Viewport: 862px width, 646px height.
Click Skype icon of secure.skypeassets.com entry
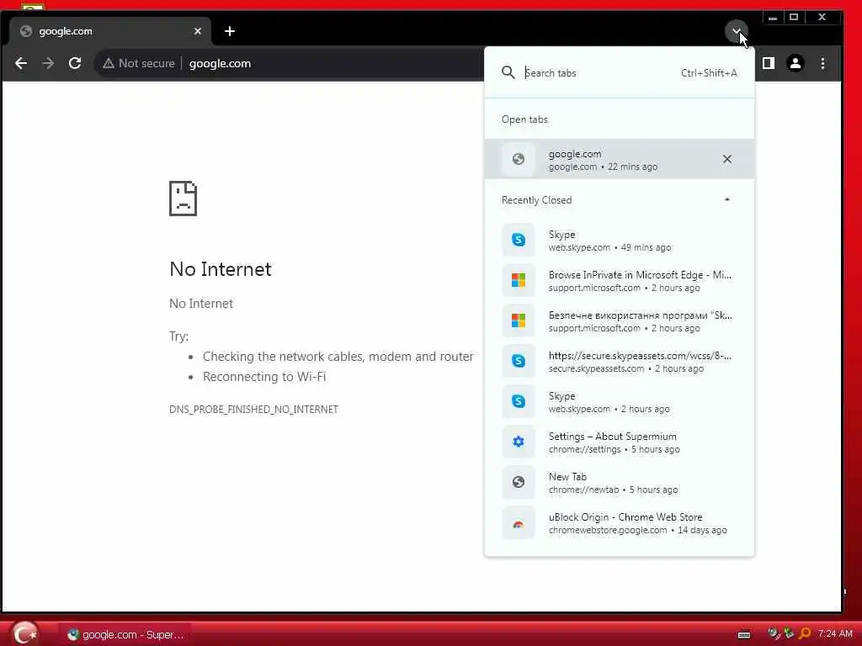[x=518, y=361]
